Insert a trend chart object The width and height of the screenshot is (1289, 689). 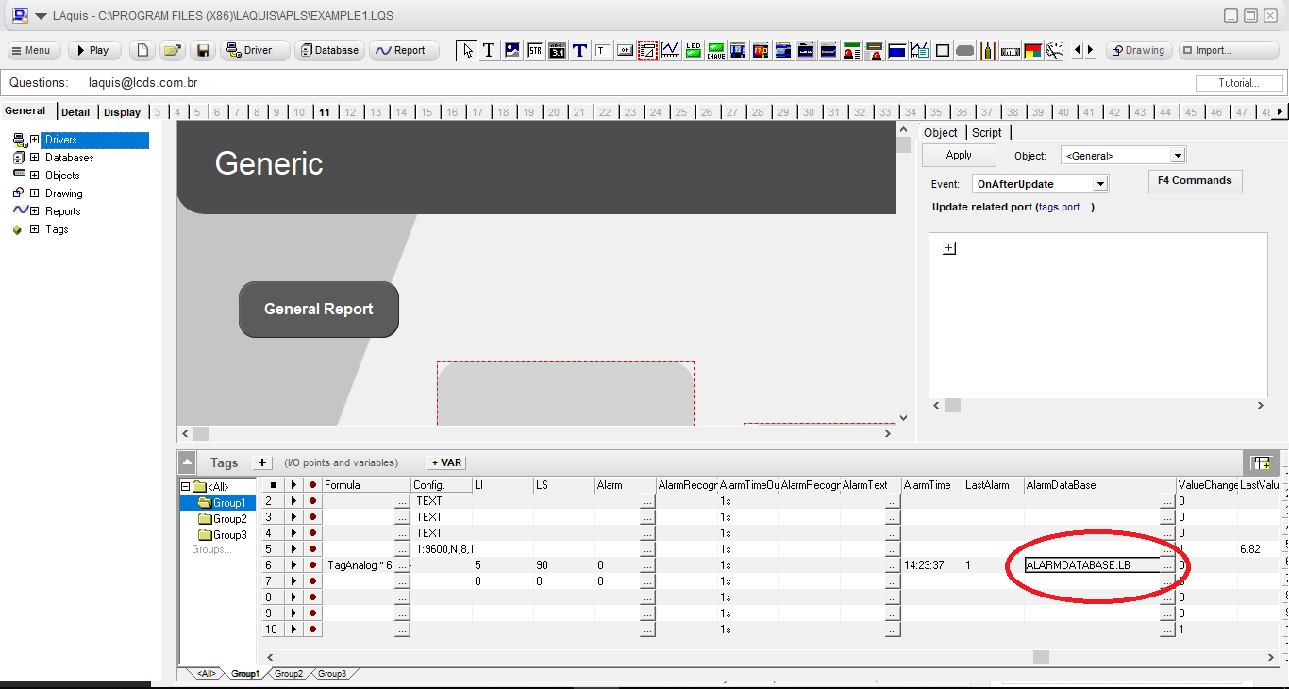point(670,50)
